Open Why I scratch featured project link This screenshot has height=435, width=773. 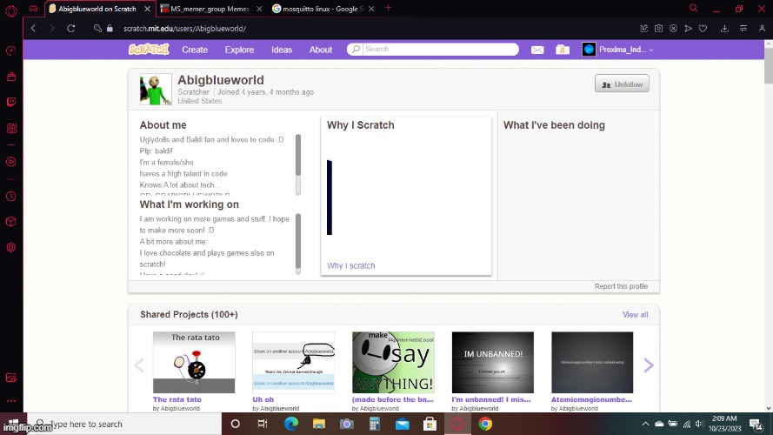coord(351,266)
